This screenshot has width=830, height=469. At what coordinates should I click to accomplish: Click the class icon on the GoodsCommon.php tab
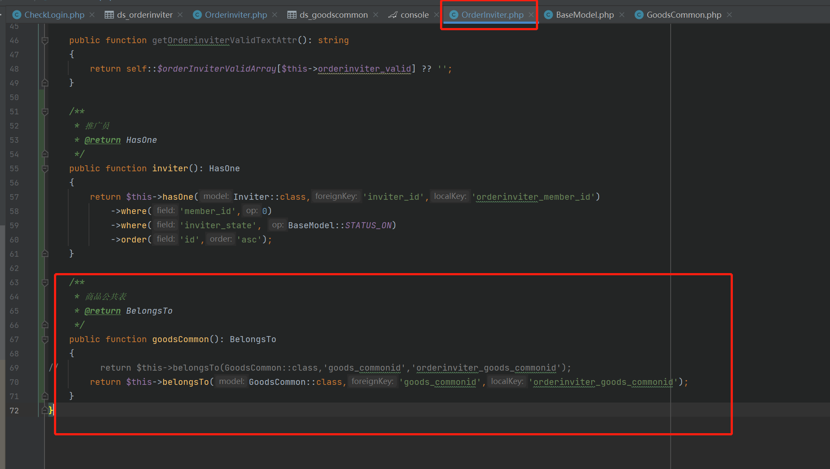click(x=639, y=14)
